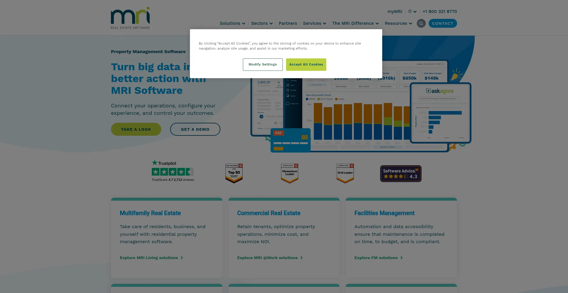Expand the Services navigation menu

(314, 23)
